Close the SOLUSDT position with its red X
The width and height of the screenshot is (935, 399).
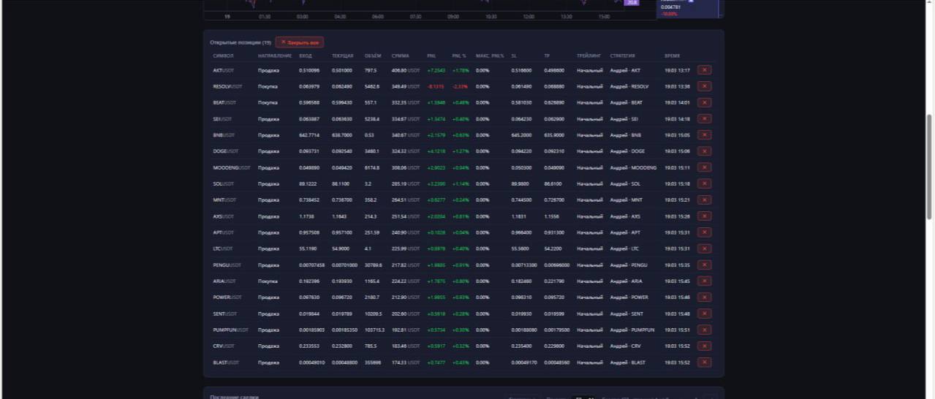pyautogui.click(x=704, y=183)
